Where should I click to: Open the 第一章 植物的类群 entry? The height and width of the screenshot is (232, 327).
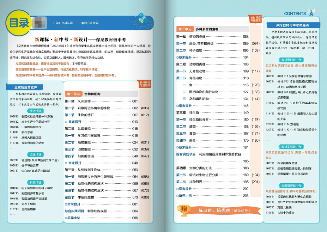(212, 37)
